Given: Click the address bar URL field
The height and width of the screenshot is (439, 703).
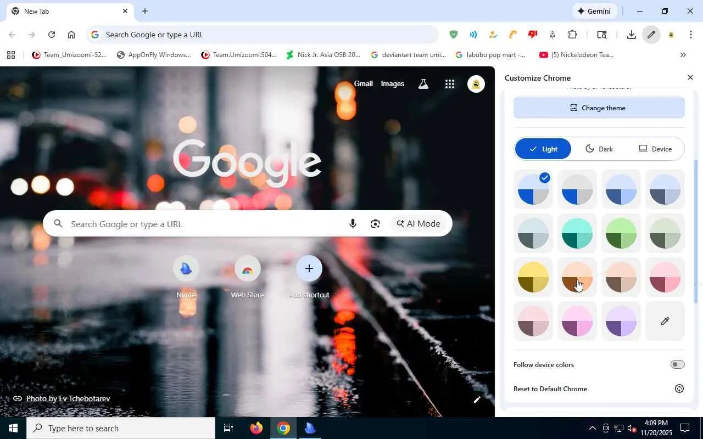Looking at the screenshot, I should click(263, 35).
